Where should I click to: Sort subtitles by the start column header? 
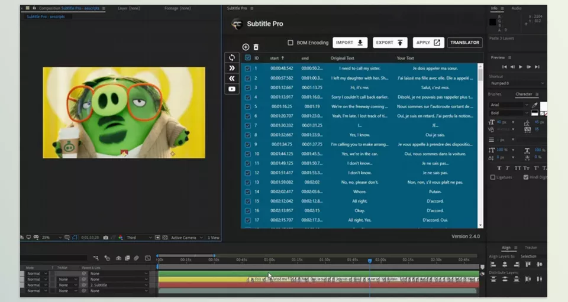(x=277, y=58)
